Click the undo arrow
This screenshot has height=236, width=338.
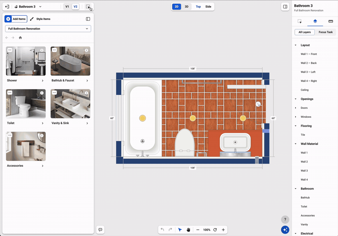163,230
